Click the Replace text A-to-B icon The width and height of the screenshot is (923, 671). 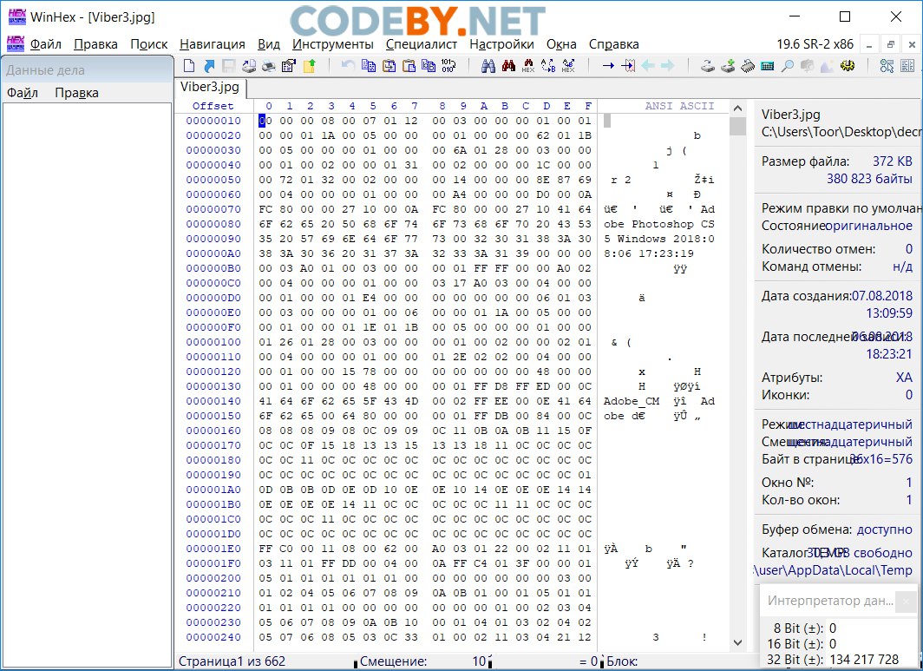point(548,65)
